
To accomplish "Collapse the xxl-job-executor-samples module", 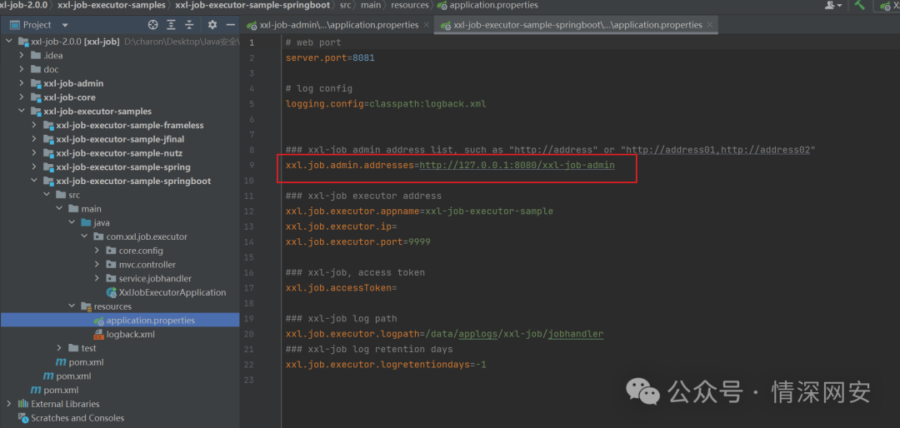I will [x=22, y=112].
